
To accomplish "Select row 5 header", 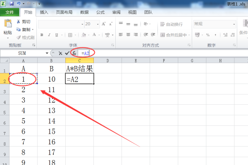I will click(x=5, y=110).
